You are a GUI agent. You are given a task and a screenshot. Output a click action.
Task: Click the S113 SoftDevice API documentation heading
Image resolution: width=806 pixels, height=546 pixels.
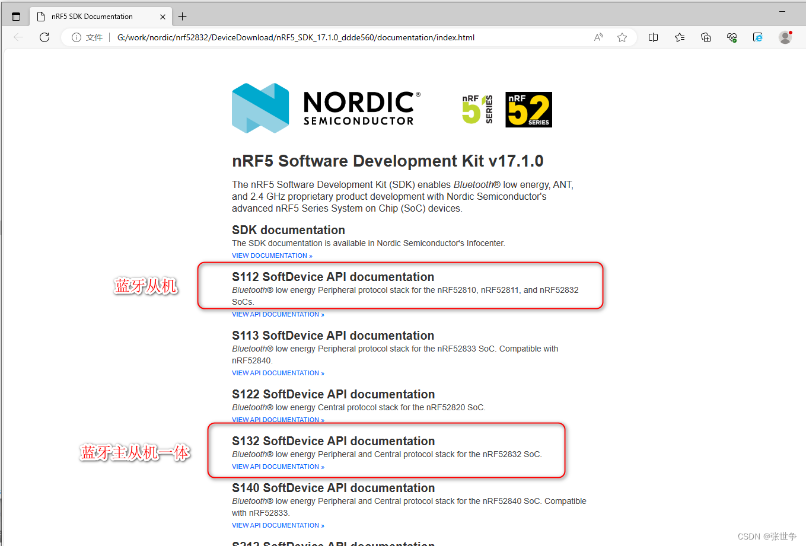tap(333, 336)
